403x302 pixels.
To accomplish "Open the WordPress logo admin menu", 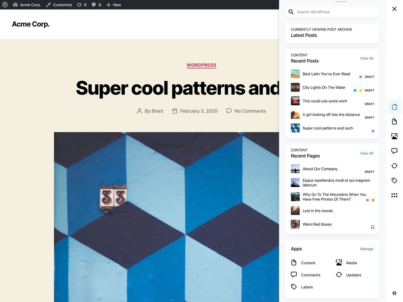I will 5,5.
